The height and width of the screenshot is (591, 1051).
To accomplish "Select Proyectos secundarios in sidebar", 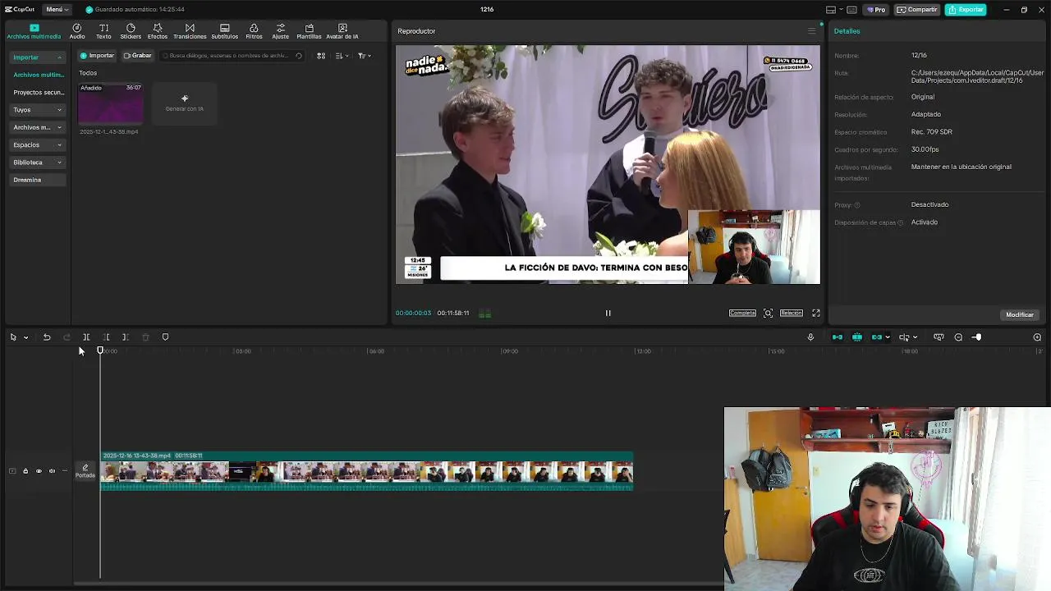I will click(38, 92).
